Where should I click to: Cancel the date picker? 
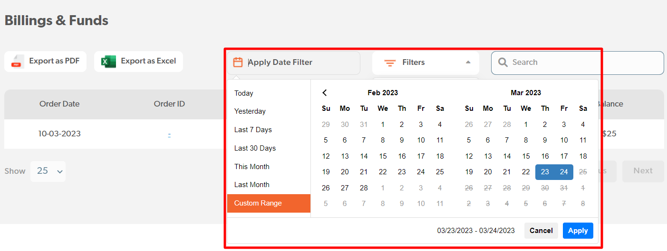(x=541, y=231)
